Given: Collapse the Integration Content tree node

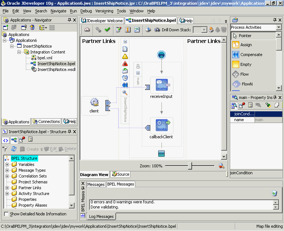Looking at the screenshot, I should (x=19, y=52).
